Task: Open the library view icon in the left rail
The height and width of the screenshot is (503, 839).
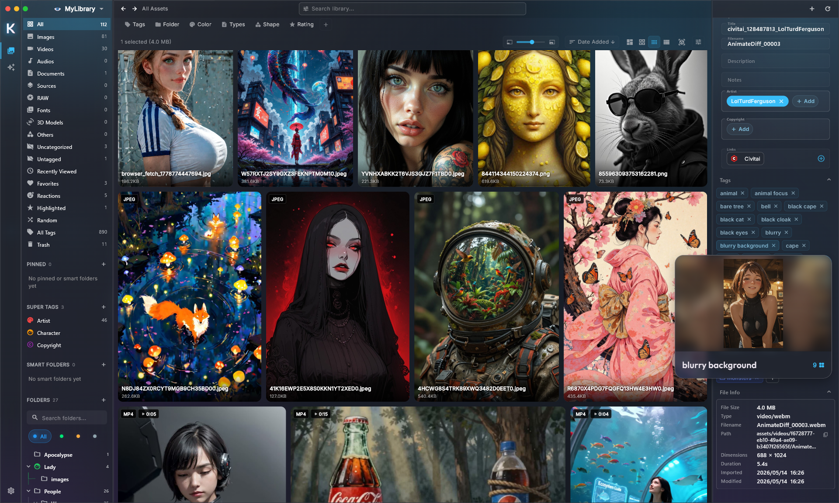Action: (11, 51)
